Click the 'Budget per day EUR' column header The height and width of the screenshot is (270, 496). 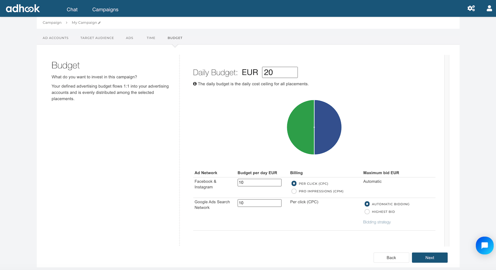[257, 173]
